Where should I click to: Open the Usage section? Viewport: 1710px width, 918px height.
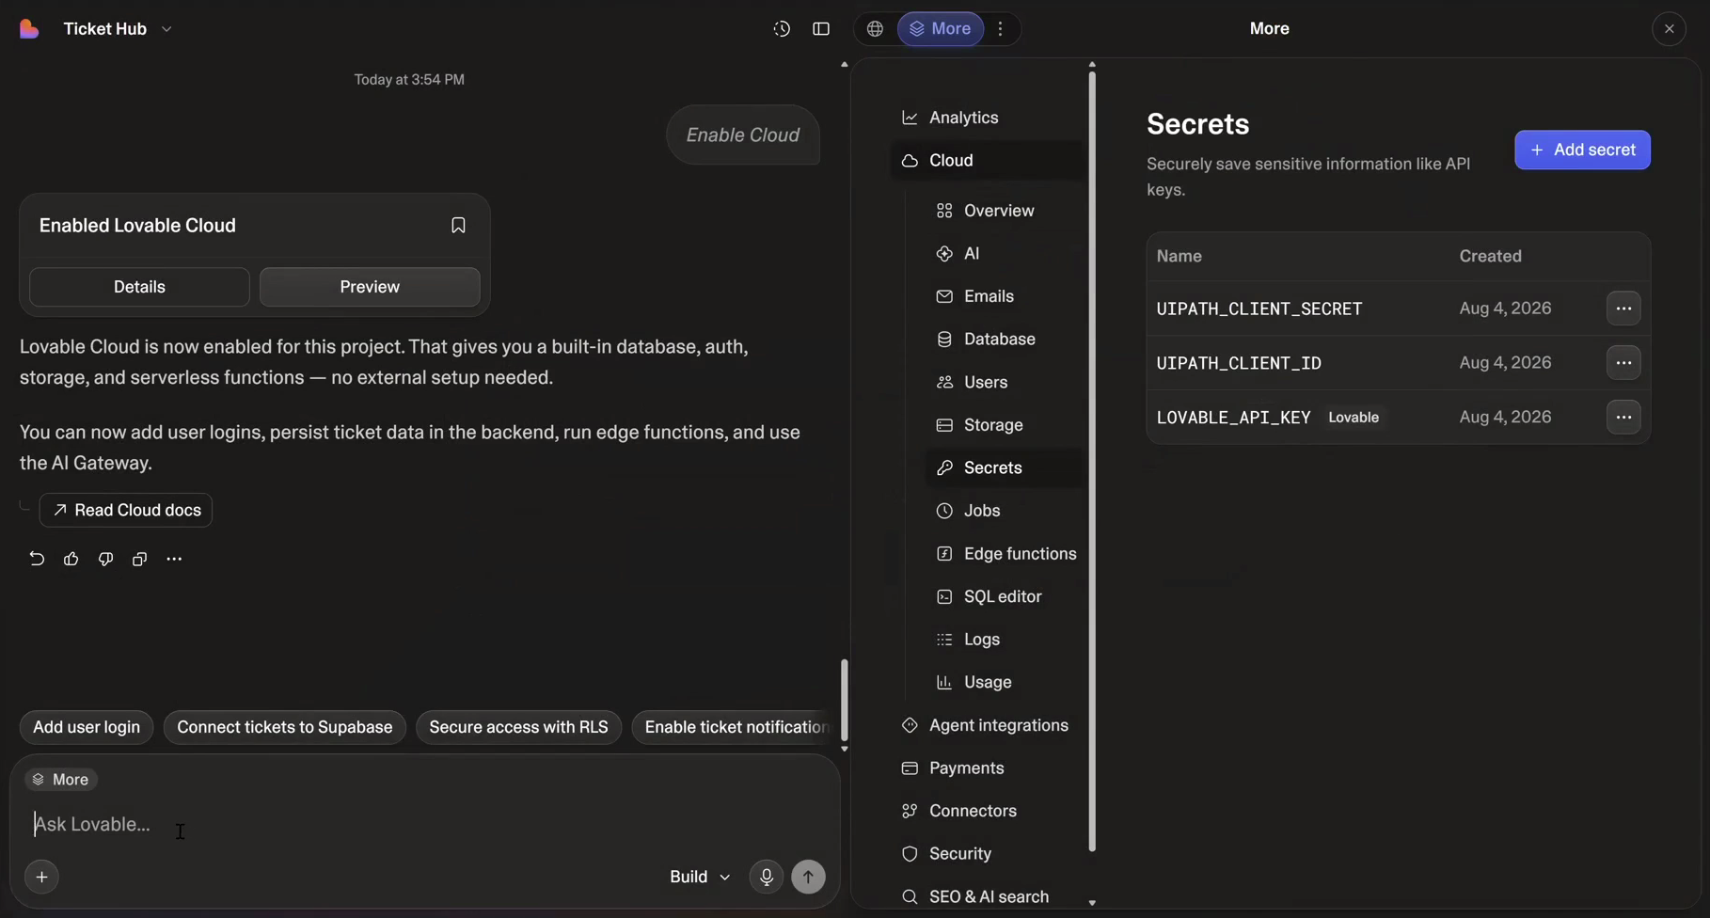[x=1005, y=683]
